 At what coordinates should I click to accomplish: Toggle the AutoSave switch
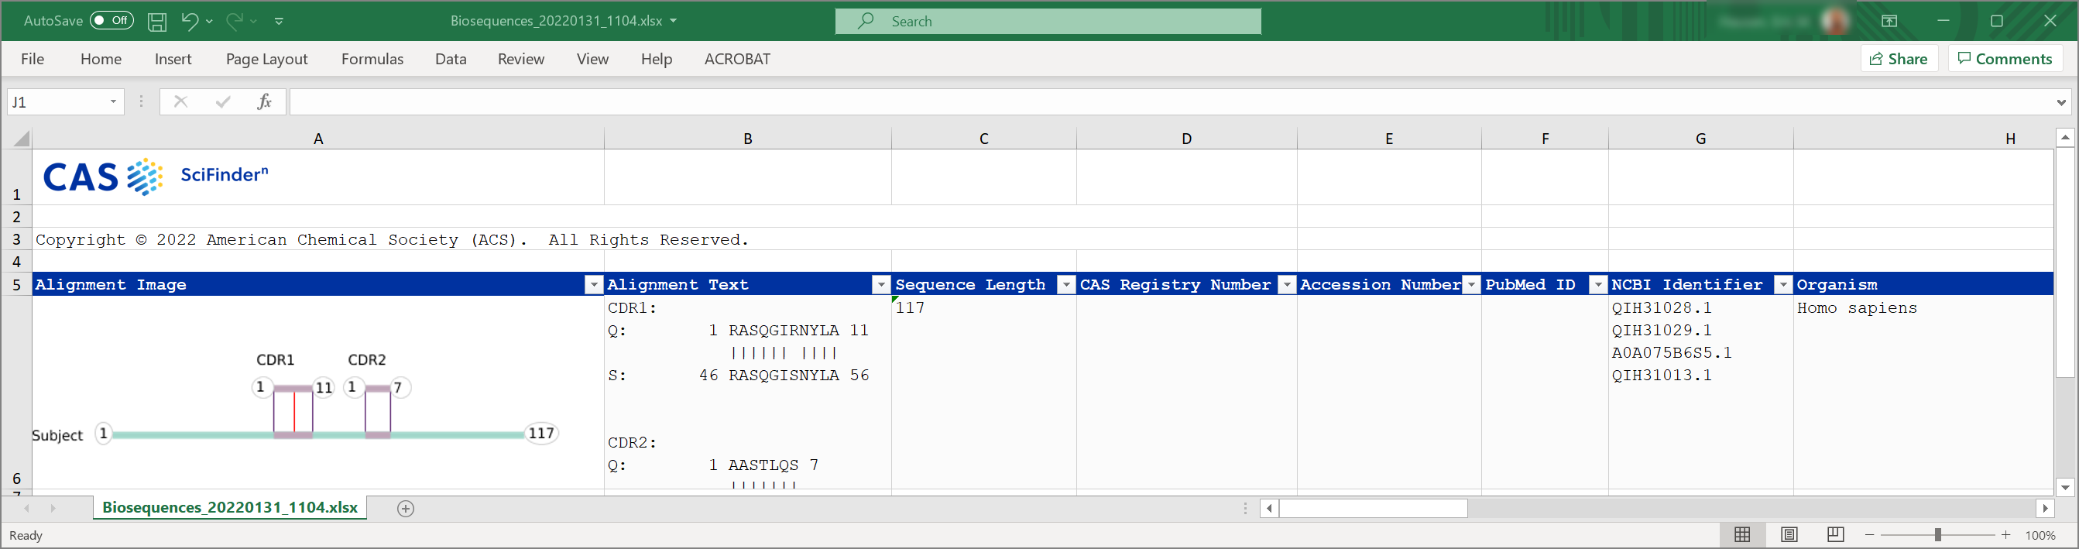[111, 21]
